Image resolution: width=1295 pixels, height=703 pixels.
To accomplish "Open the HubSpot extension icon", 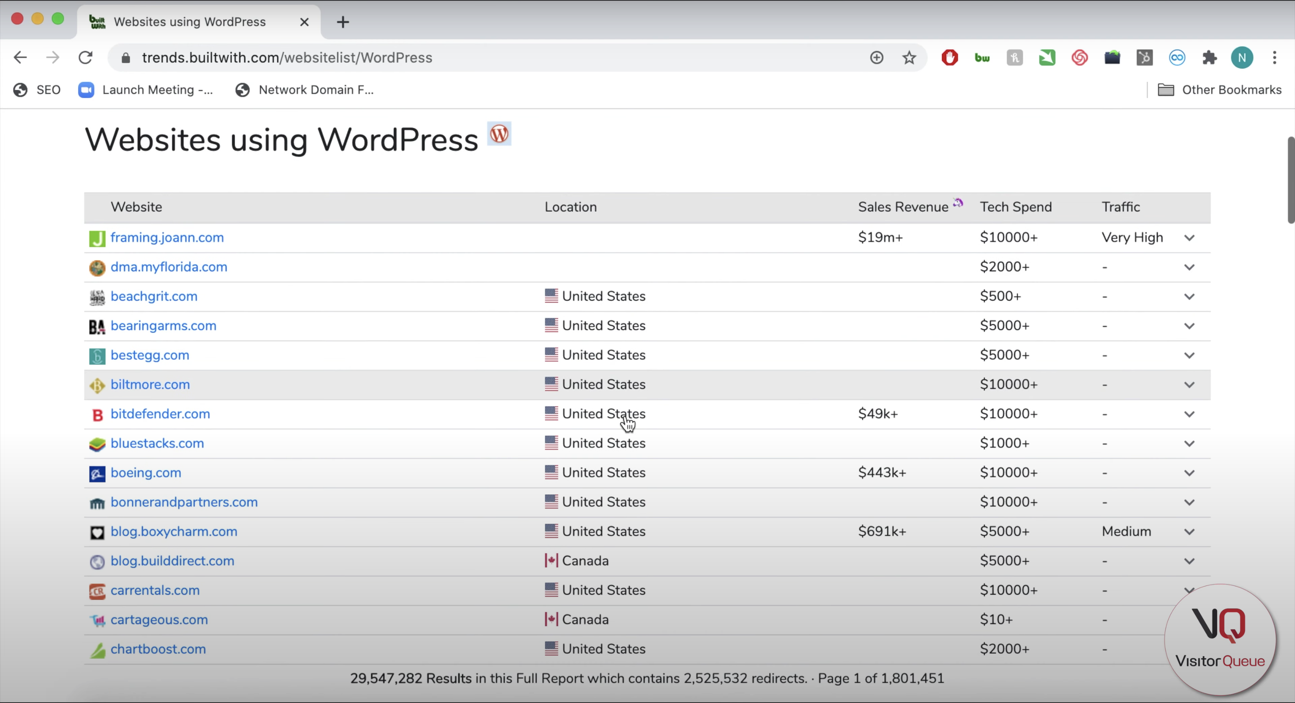I will pyautogui.click(x=1145, y=58).
